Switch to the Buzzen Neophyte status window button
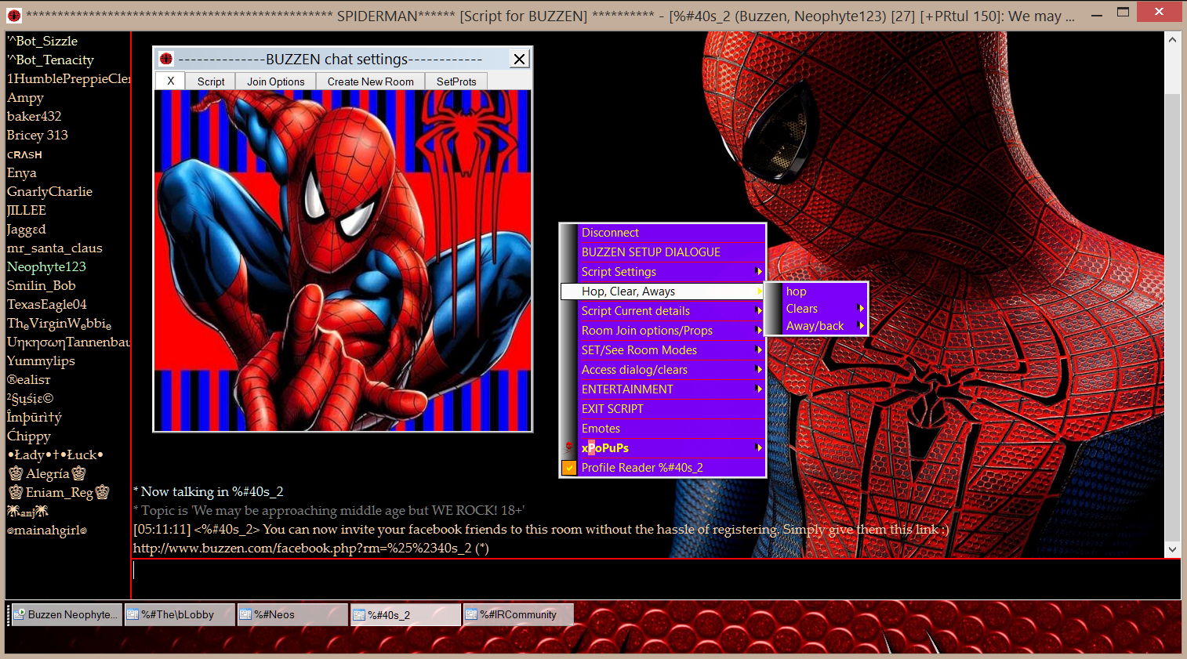 click(67, 614)
